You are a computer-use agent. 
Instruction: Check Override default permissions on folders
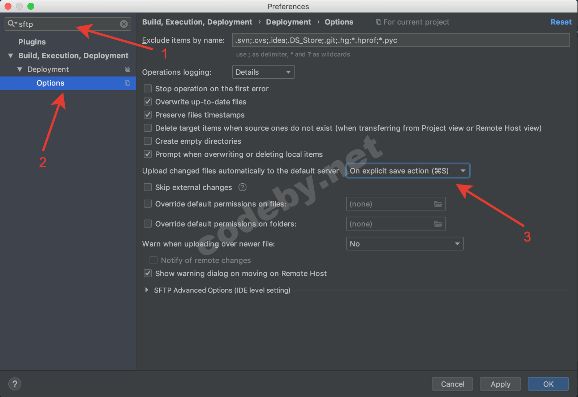click(x=148, y=224)
